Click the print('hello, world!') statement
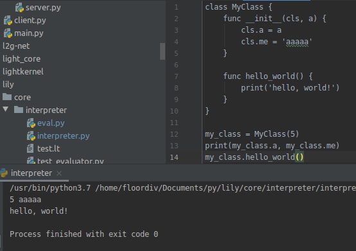Screen dimensions: 356x251 [x=290, y=88]
